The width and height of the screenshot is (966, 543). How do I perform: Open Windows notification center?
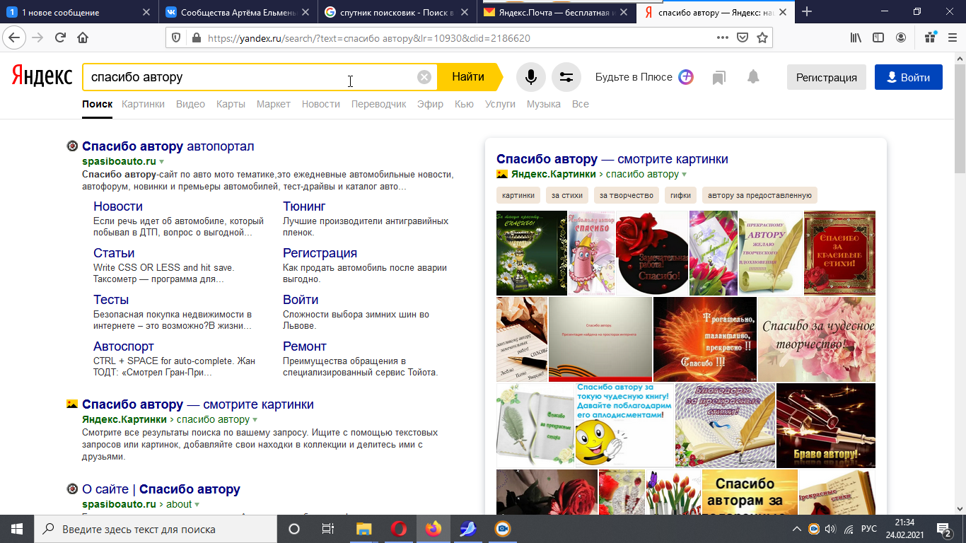click(x=944, y=529)
